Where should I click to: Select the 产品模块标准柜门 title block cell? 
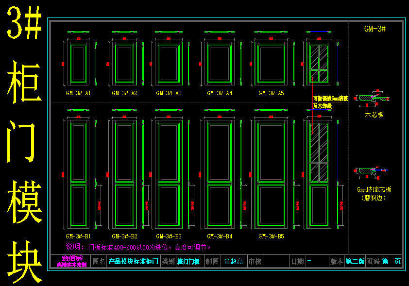[x=133, y=262]
